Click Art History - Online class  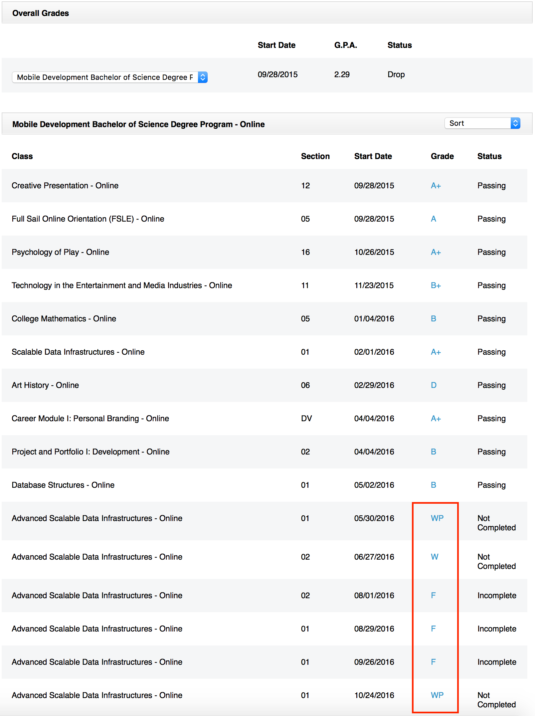pyautogui.click(x=45, y=385)
